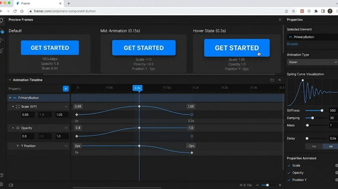Open the Animation Type dropdown showing Hover
338x189 pixels.
312,62
